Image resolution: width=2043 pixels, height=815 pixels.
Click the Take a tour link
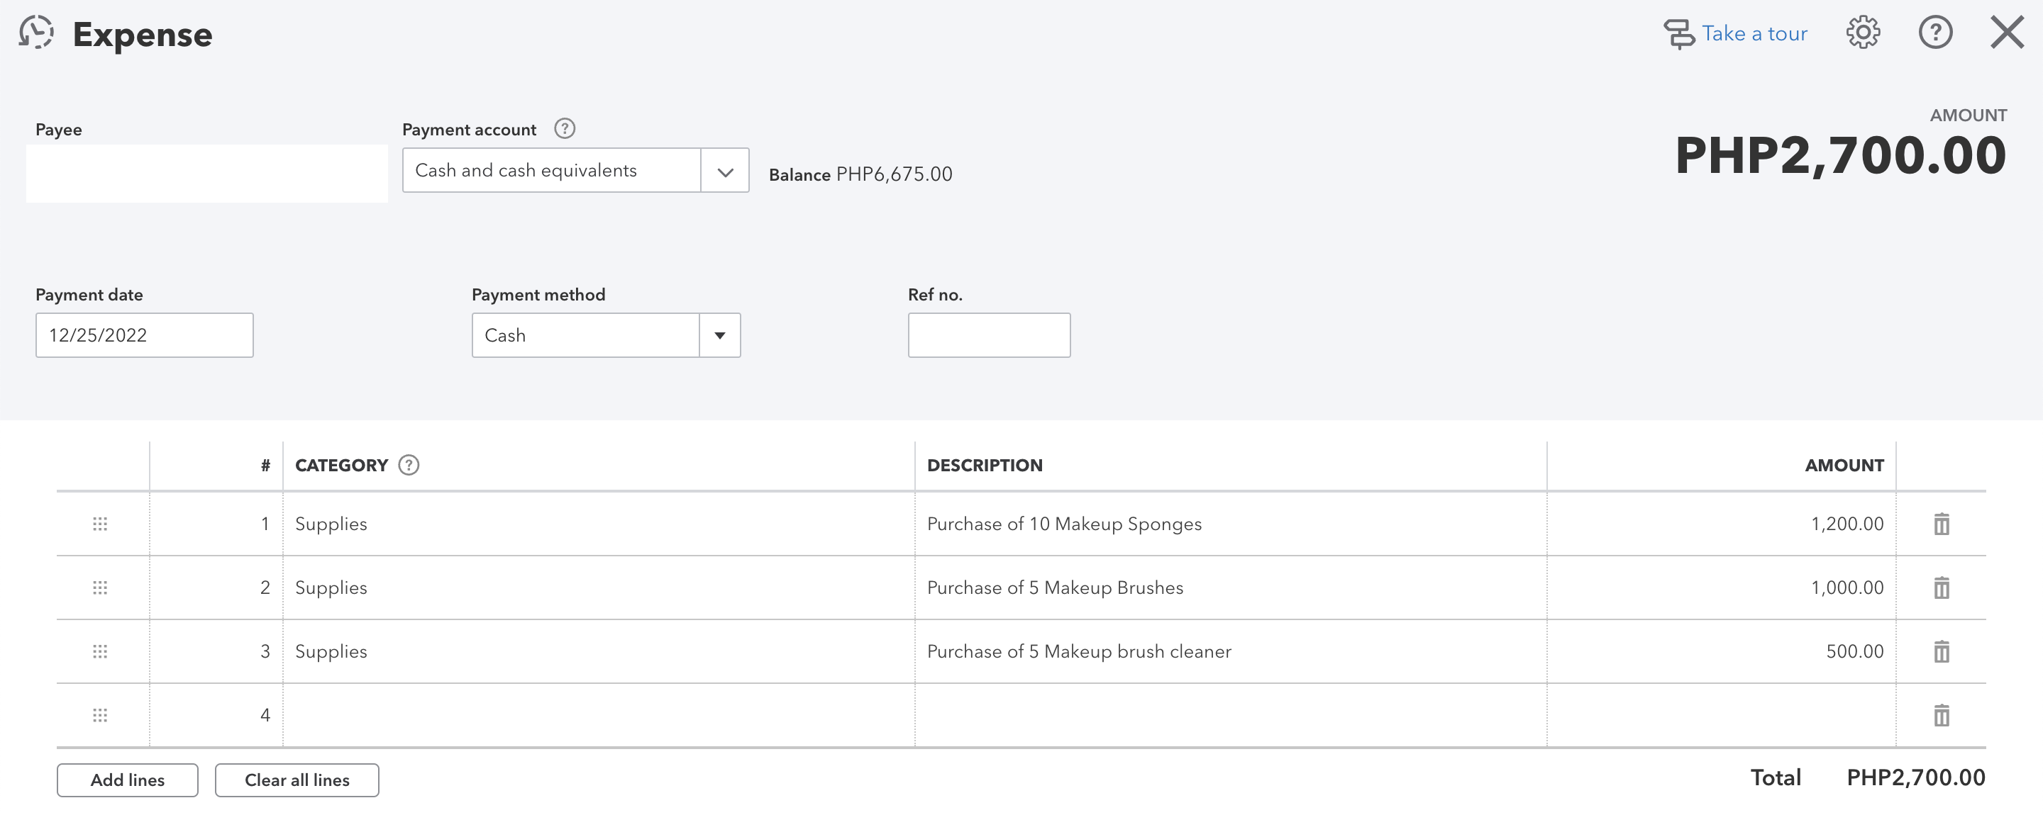[x=1754, y=34]
